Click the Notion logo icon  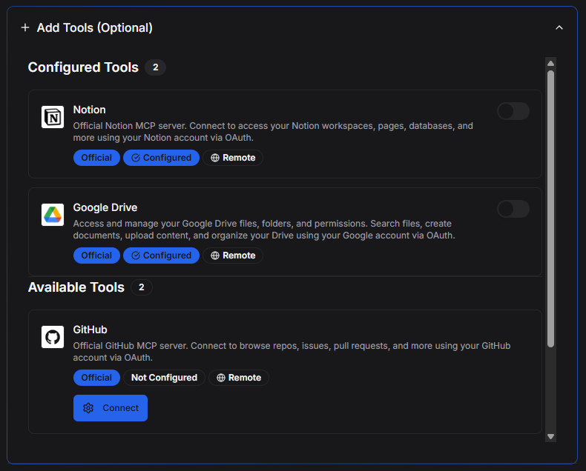tap(53, 117)
